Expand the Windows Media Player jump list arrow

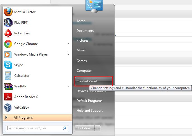tap(68, 54)
